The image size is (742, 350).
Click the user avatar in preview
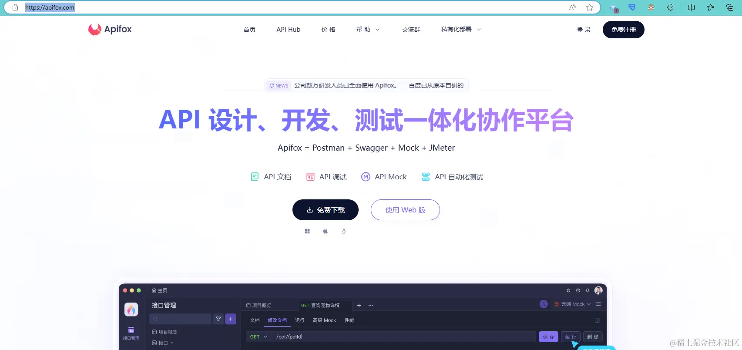coord(598,290)
